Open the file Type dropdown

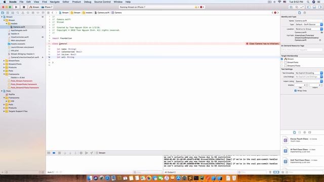click(308, 25)
